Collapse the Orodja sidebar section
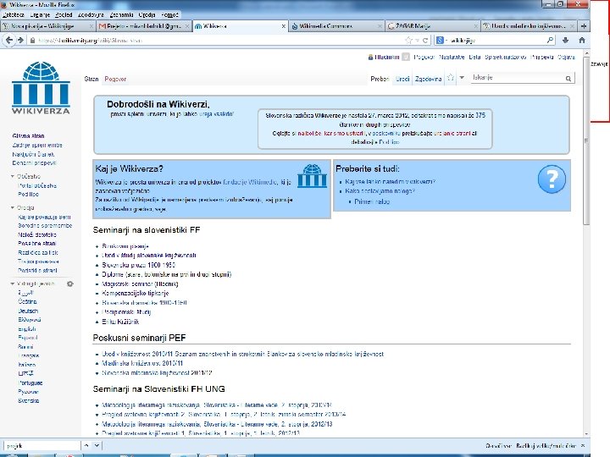Screen dimensions: 610x457 coord(13,208)
